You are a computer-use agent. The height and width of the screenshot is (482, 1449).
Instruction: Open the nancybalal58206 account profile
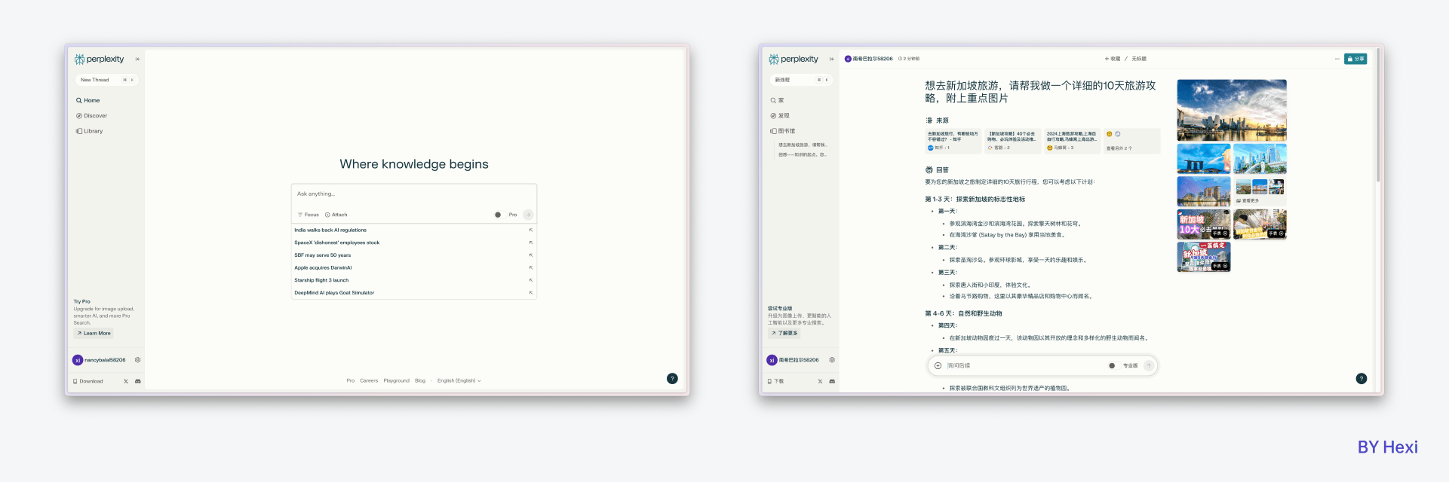pyautogui.click(x=100, y=360)
